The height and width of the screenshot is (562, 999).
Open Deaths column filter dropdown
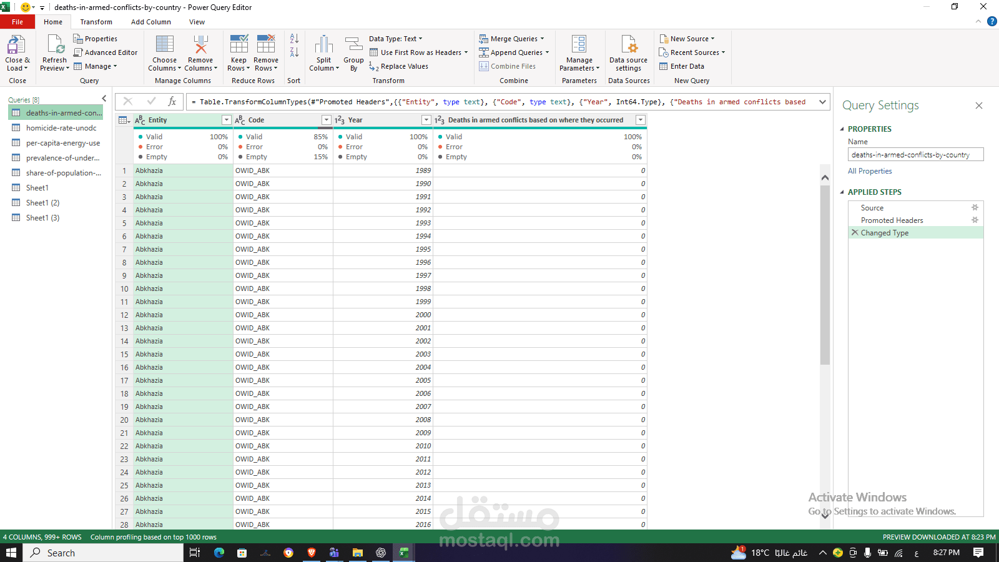(640, 120)
